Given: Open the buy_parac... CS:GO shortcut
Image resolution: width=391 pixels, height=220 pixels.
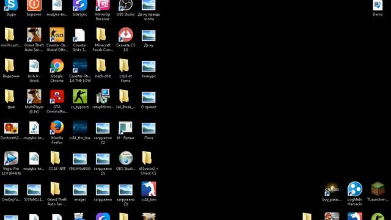Looking at the screenshot, I should point(332,189).
